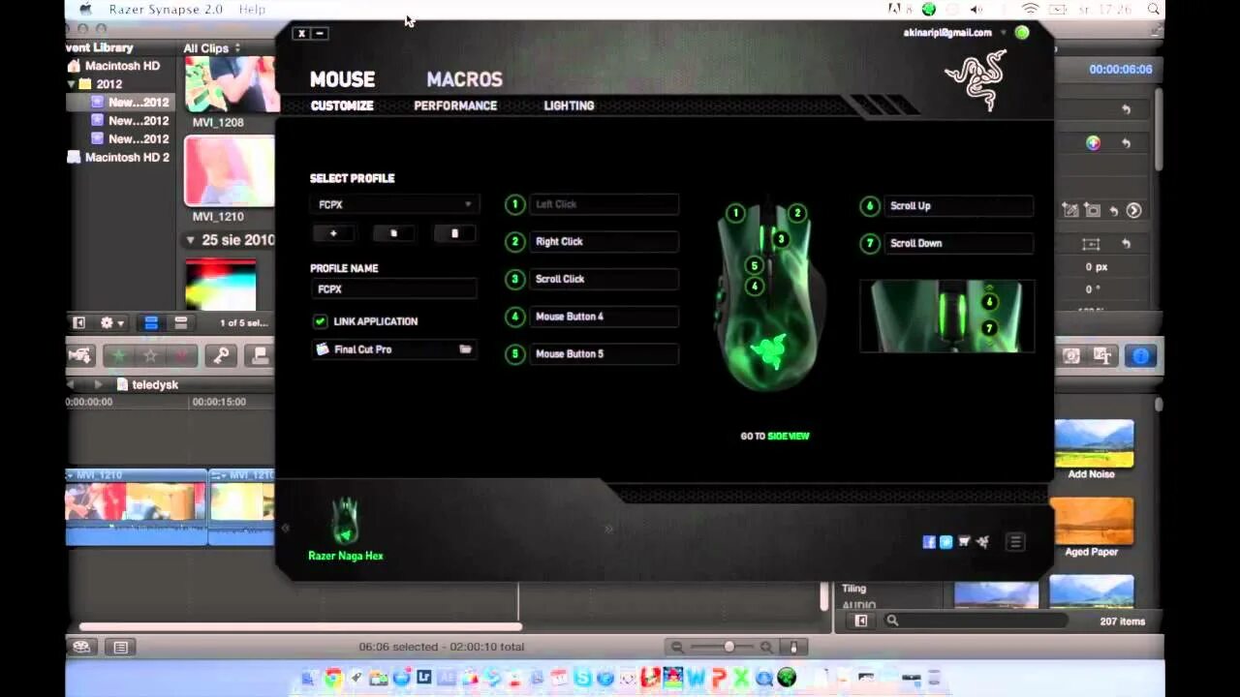This screenshot has height=697, width=1240.
Task: Click the effects browser search field
Action: tap(976, 621)
